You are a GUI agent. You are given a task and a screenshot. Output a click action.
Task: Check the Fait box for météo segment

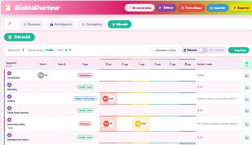(247, 99)
